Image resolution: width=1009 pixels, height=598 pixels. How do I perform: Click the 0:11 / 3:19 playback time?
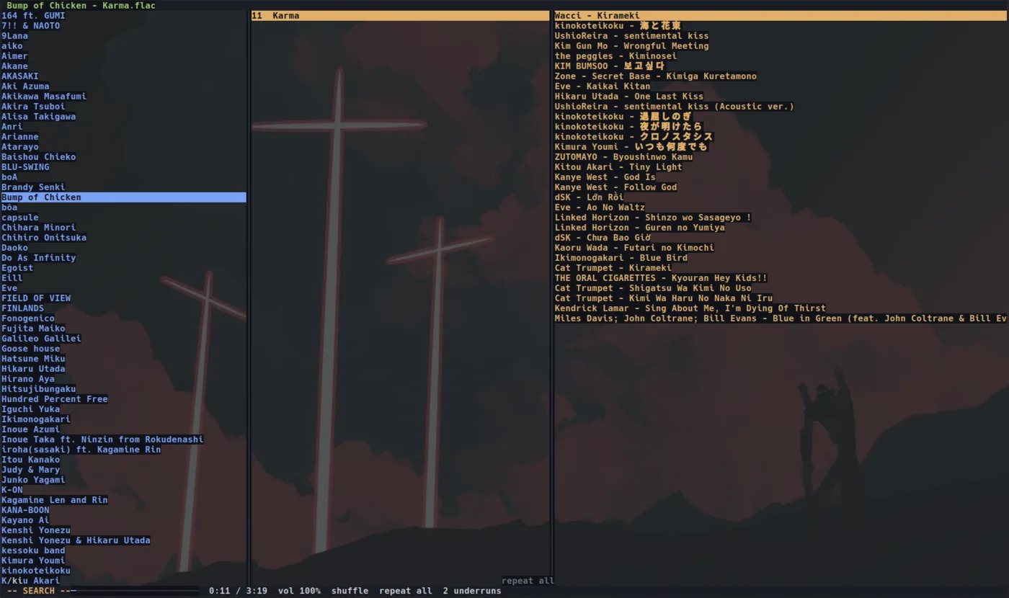[239, 591]
